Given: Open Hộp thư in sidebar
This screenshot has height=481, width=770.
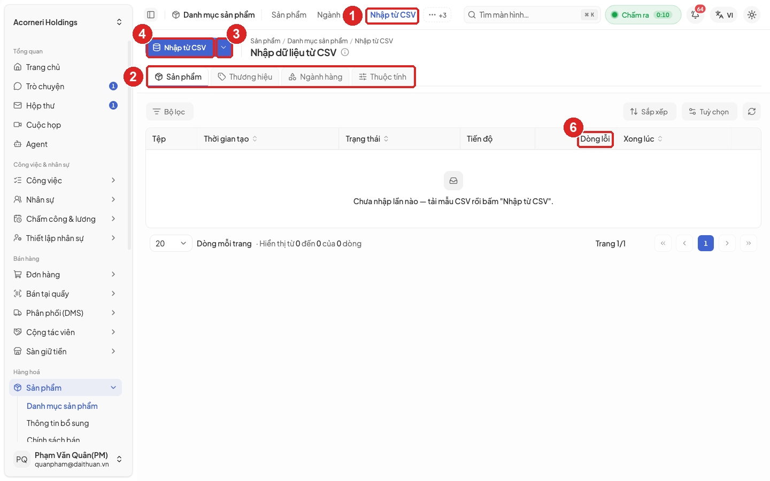Looking at the screenshot, I should (x=65, y=106).
